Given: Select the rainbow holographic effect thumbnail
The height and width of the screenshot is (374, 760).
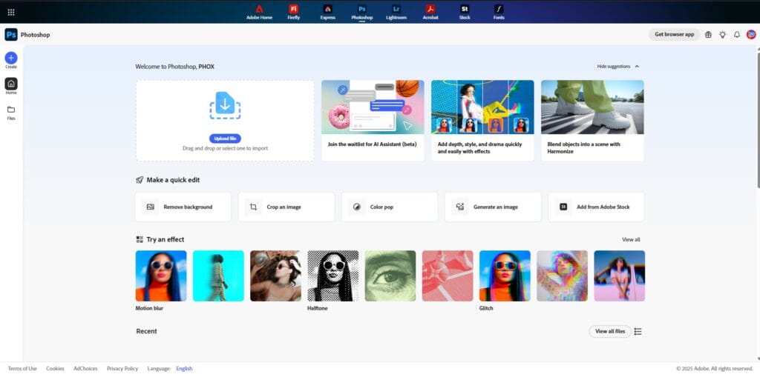Looking at the screenshot, I should pyautogui.click(x=563, y=276).
